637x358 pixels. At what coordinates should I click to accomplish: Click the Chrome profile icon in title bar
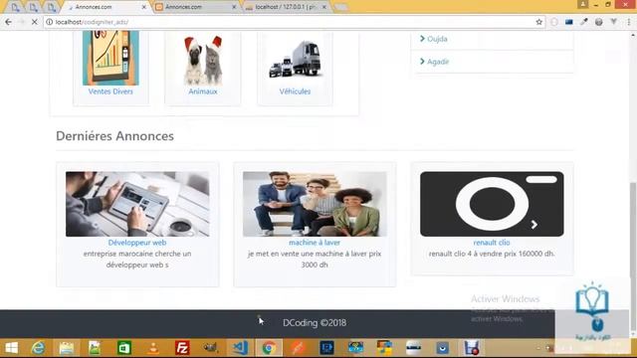click(583, 4)
